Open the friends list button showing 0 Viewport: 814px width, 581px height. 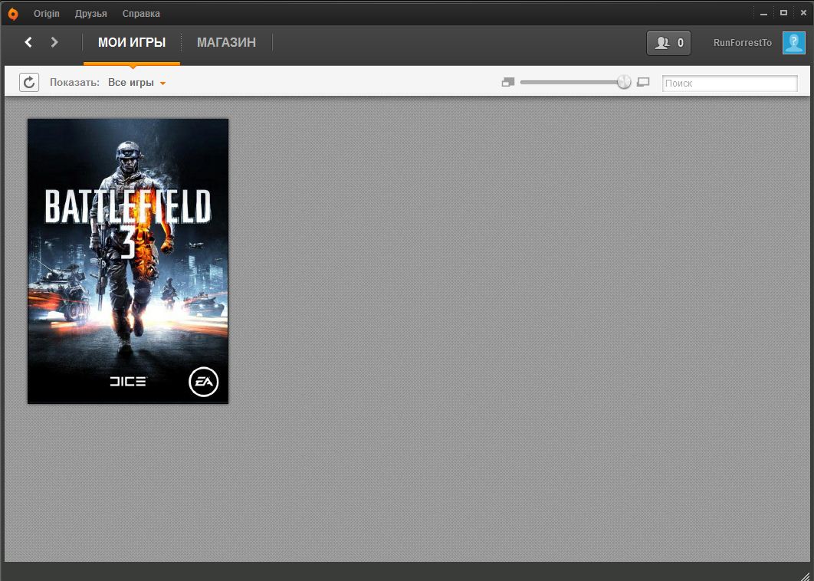pos(668,43)
